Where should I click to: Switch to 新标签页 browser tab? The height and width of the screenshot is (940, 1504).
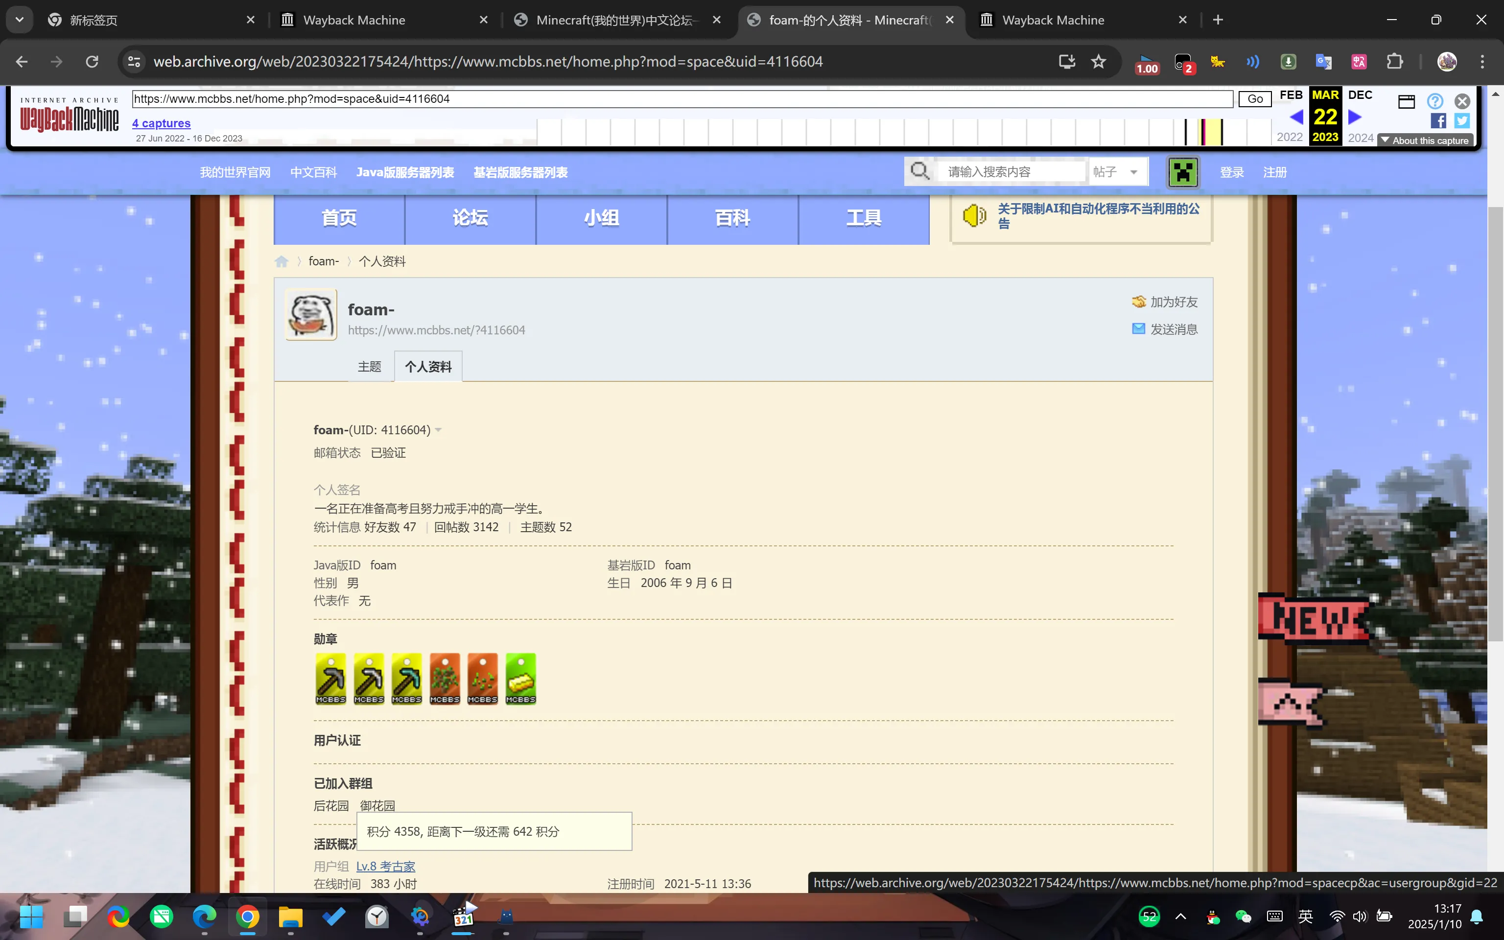(149, 20)
